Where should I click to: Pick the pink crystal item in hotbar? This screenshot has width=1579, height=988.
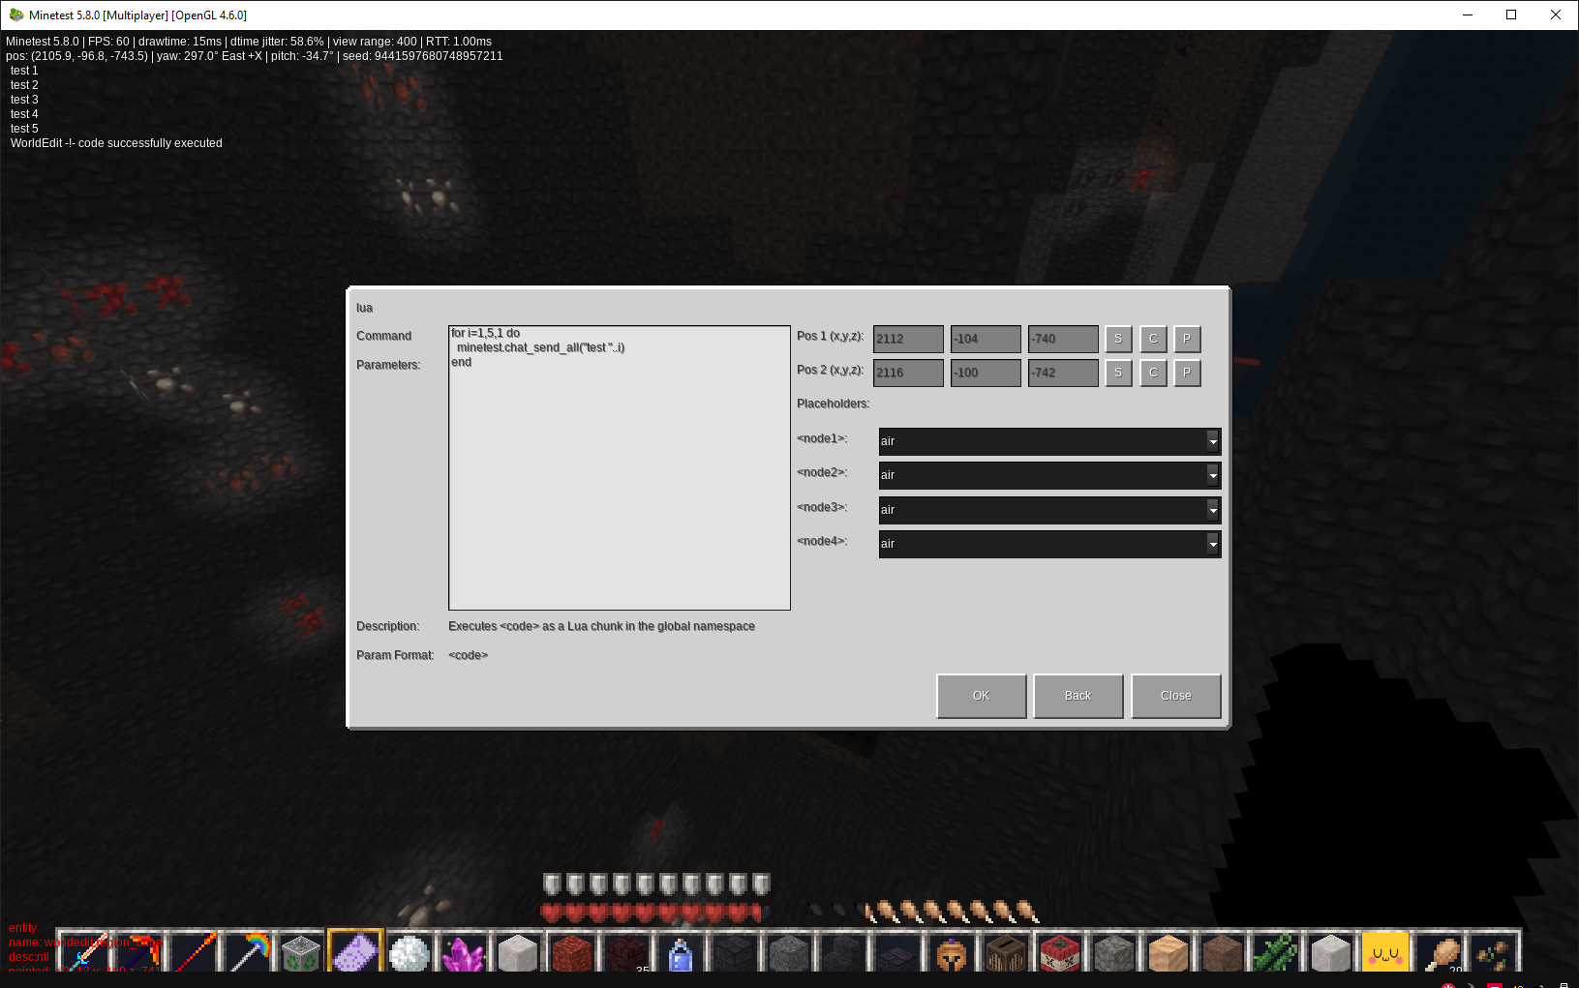click(x=463, y=952)
